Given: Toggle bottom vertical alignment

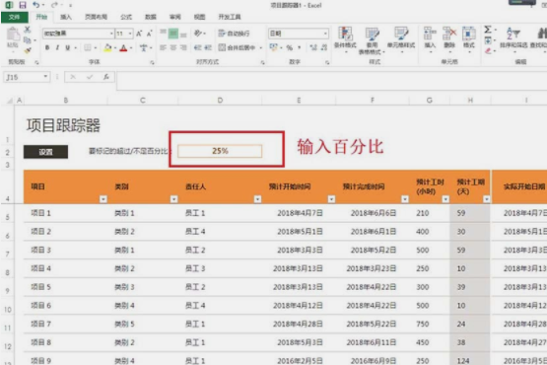Looking at the screenshot, I should tap(183, 34).
